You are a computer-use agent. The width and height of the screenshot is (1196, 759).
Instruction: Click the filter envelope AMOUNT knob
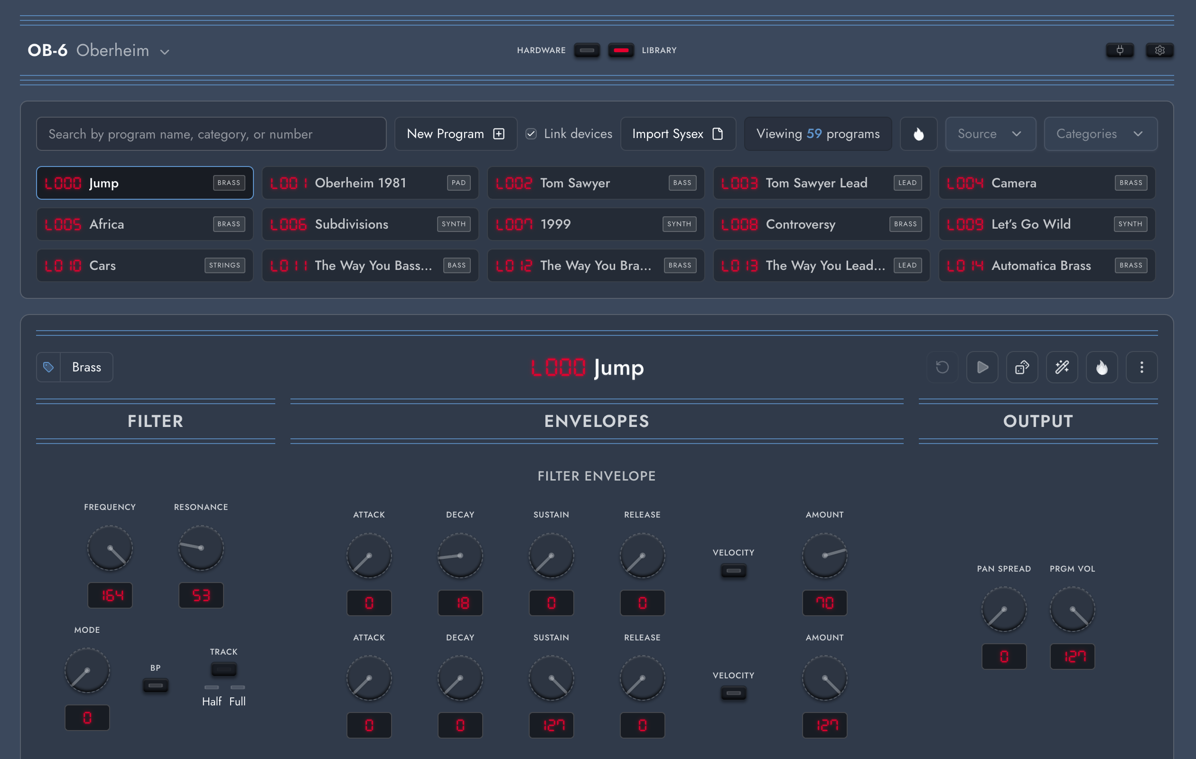pos(824,555)
